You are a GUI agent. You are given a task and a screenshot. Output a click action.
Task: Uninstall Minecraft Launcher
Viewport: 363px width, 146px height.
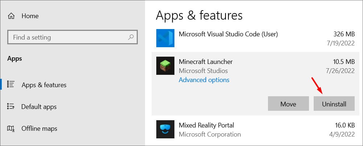(334, 104)
